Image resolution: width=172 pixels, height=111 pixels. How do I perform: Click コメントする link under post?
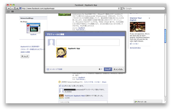click(88, 82)
